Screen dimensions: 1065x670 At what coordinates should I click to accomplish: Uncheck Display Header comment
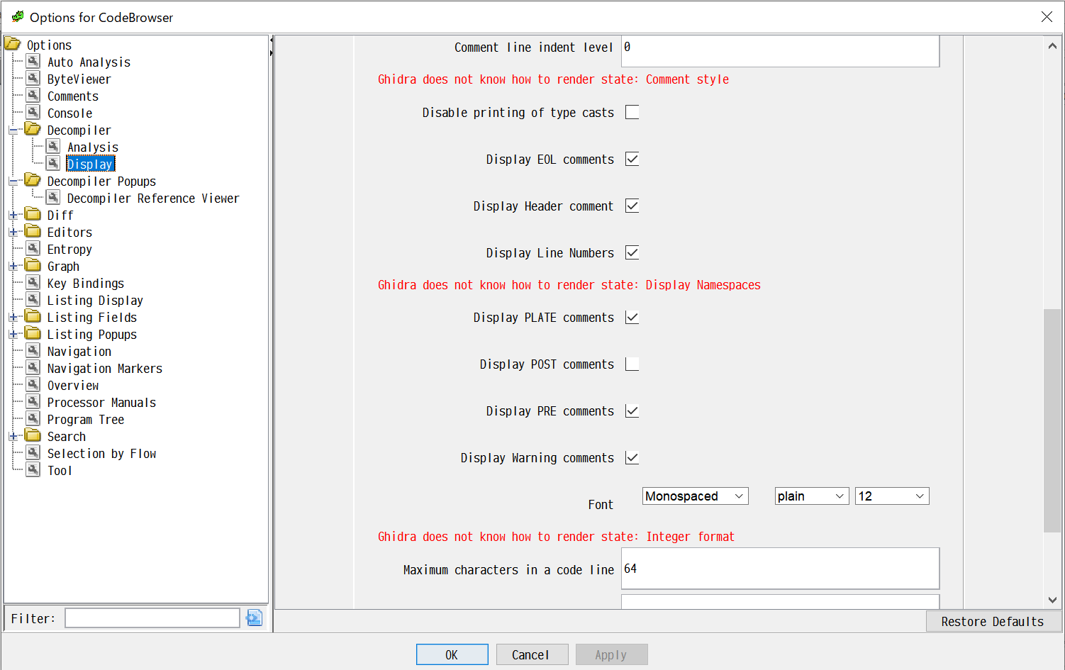click(x=632, y=206)
